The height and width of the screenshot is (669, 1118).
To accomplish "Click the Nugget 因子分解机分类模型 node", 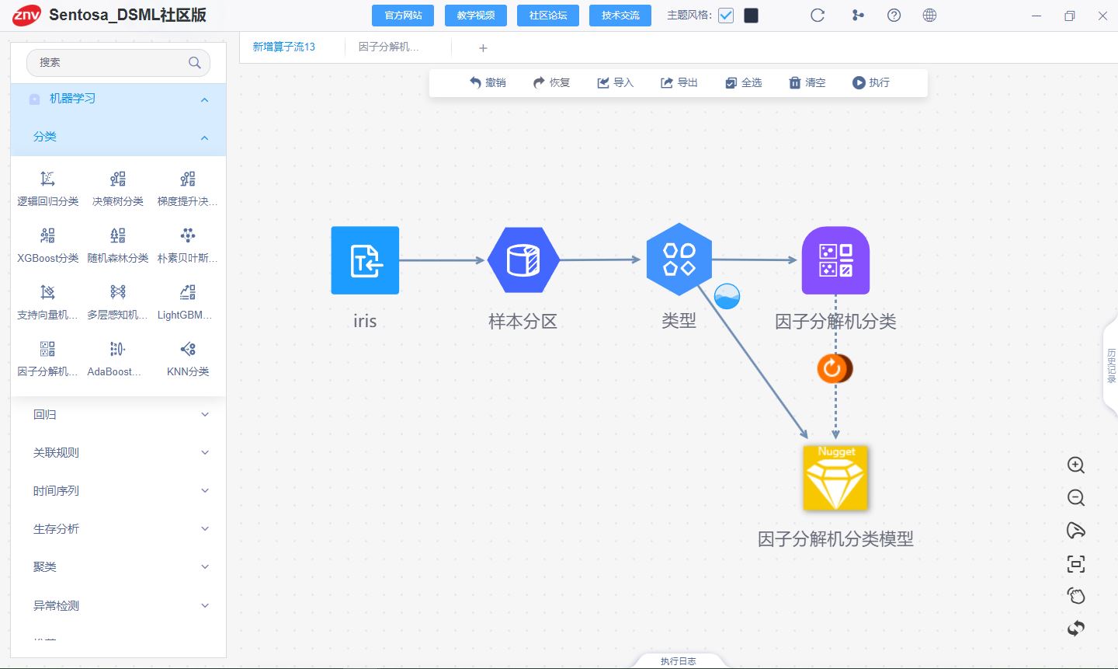I will (835, 478).
